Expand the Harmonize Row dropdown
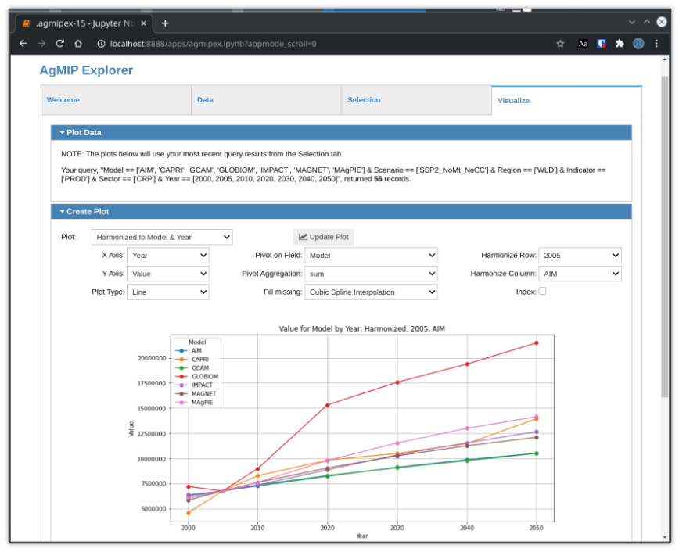Screen dimensions: 679x552 (x=580, y=256)
